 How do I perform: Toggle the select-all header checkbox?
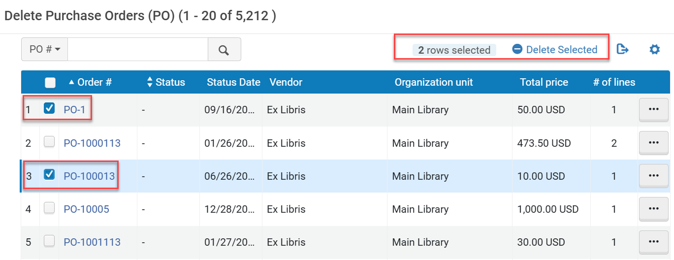tap(50, 83)
